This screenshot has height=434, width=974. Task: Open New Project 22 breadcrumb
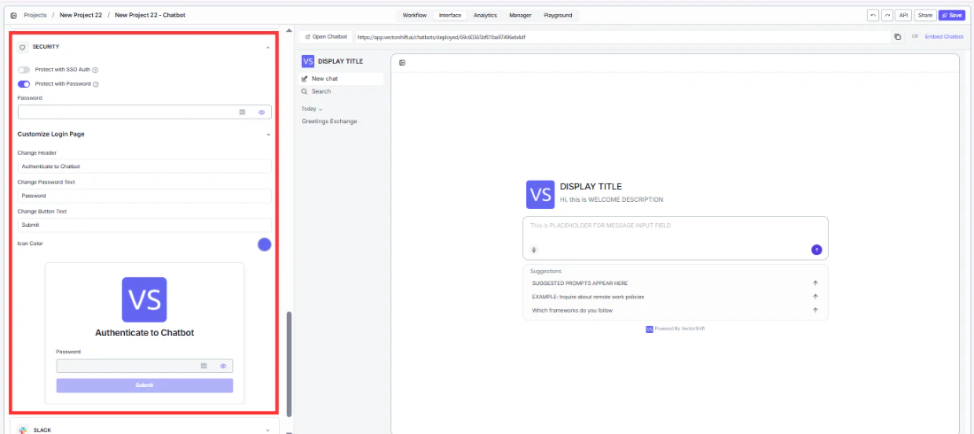(81, 15)
